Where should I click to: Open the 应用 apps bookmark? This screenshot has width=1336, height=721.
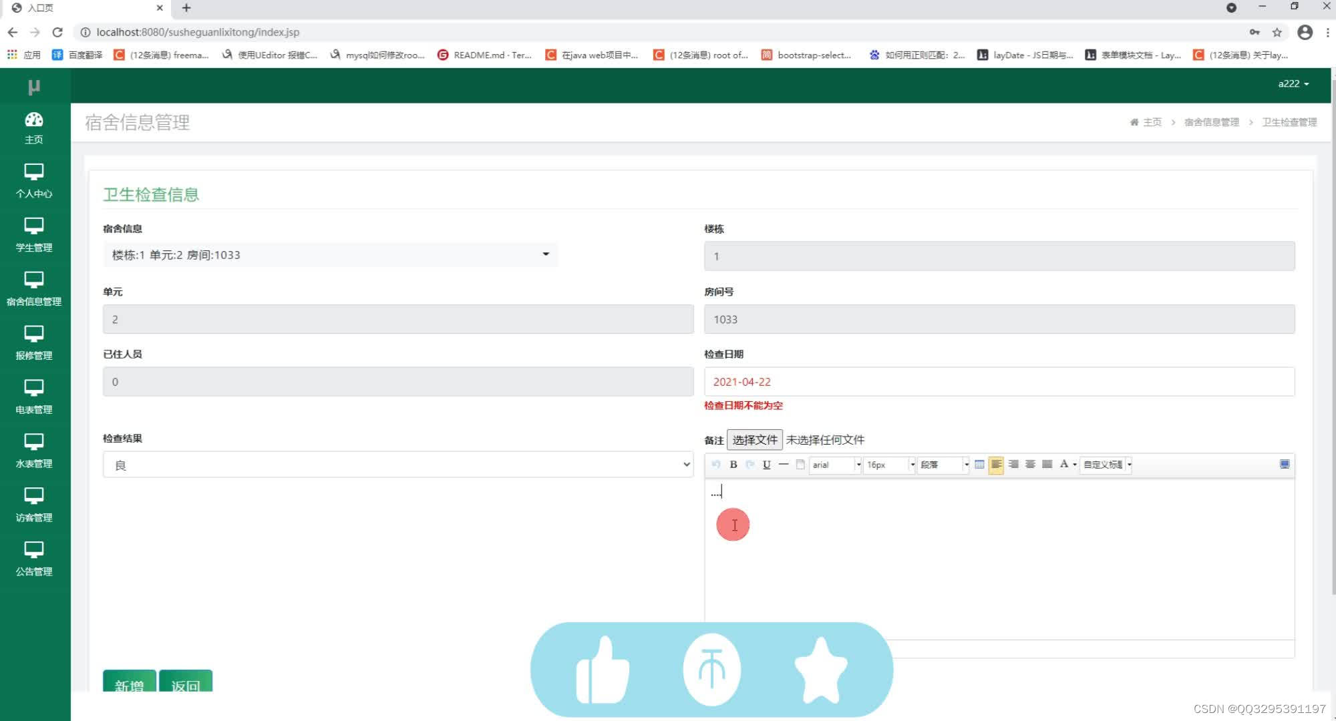coord(24,55)
